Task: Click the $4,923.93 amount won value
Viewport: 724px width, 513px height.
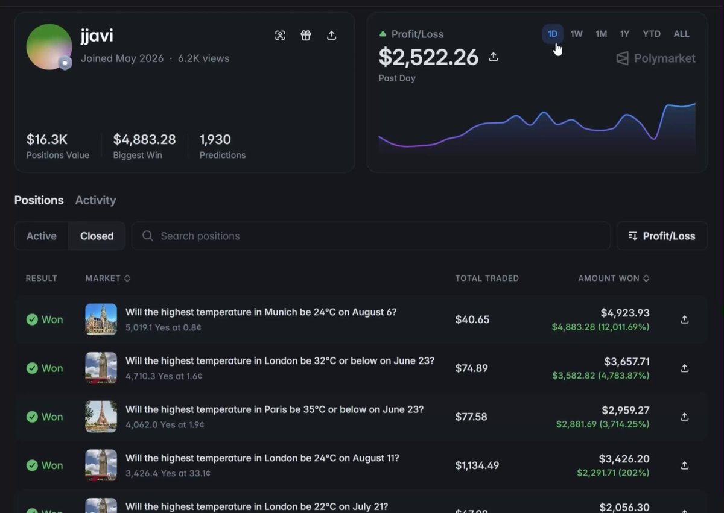Action: click(x=625, y=313)
